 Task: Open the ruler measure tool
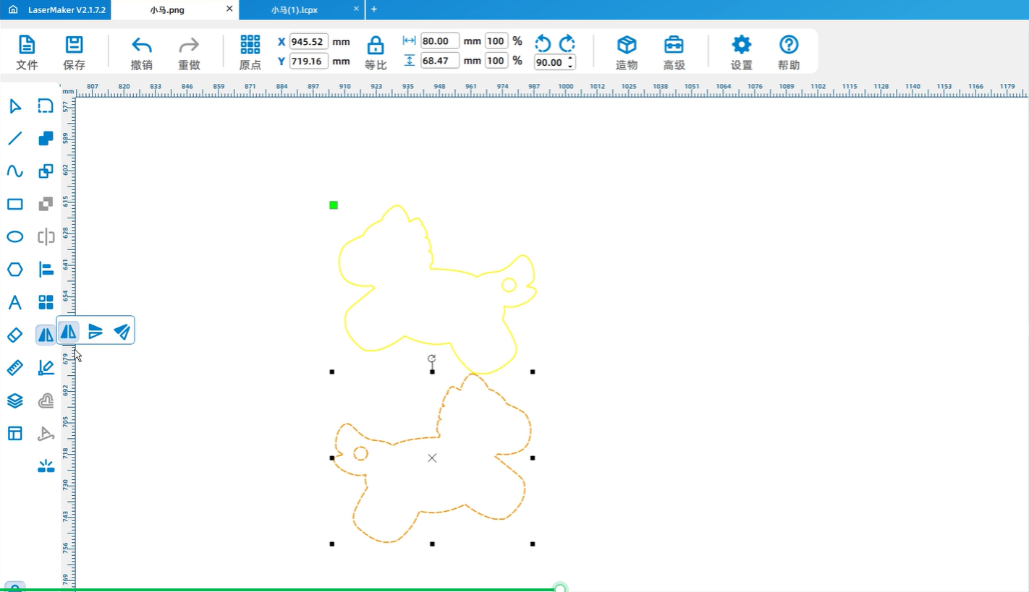[x=15, y=368]
